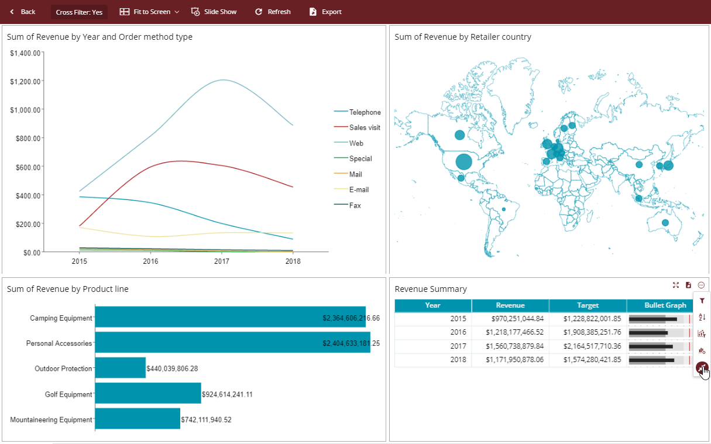Open the filter icon on Revenue Summary
This screenshot has width=711, height=444.
click(701, 300)
